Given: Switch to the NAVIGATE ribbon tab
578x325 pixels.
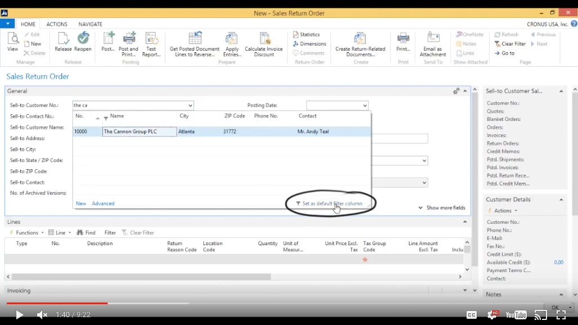Looking at the screenshot, I should pos(90,24).
